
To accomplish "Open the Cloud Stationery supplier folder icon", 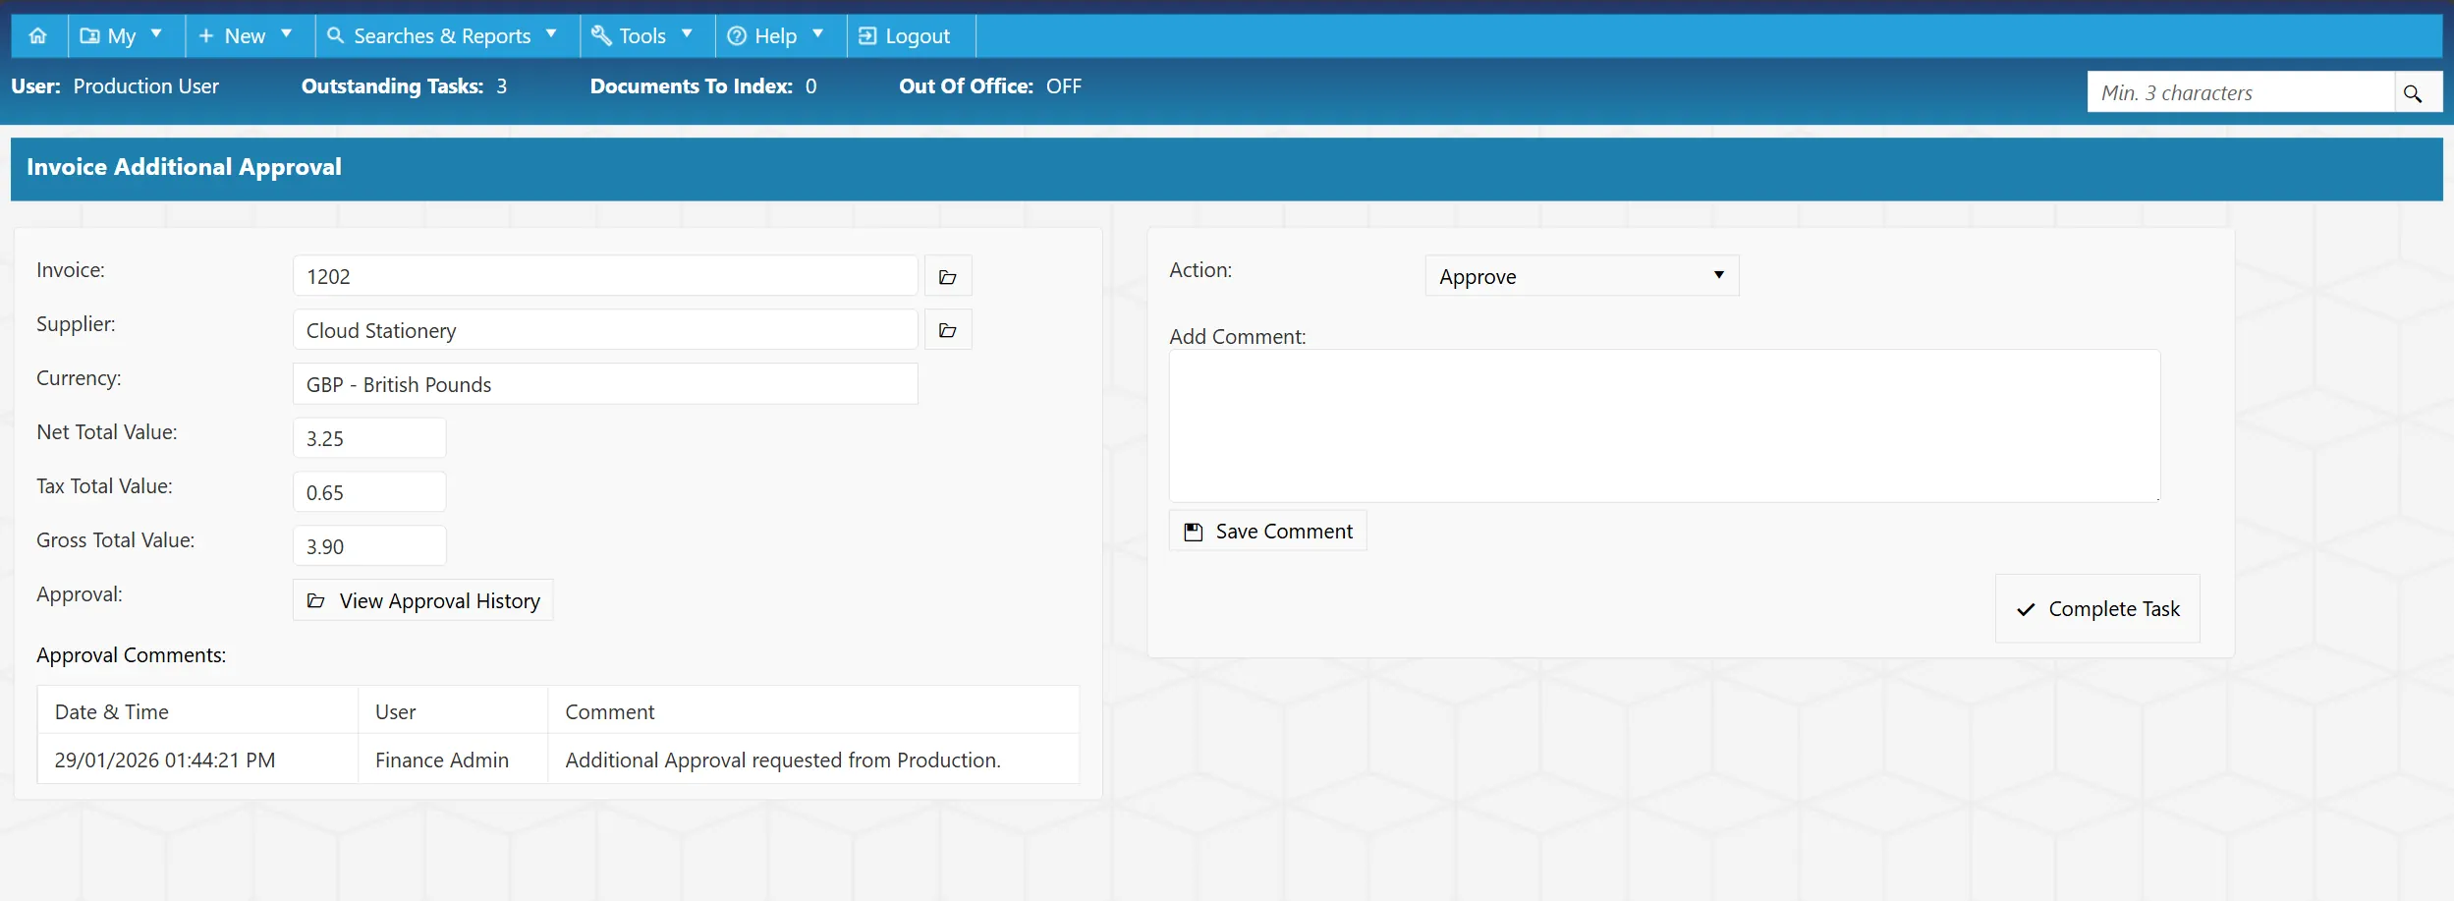I will click(x=948, y=330).
